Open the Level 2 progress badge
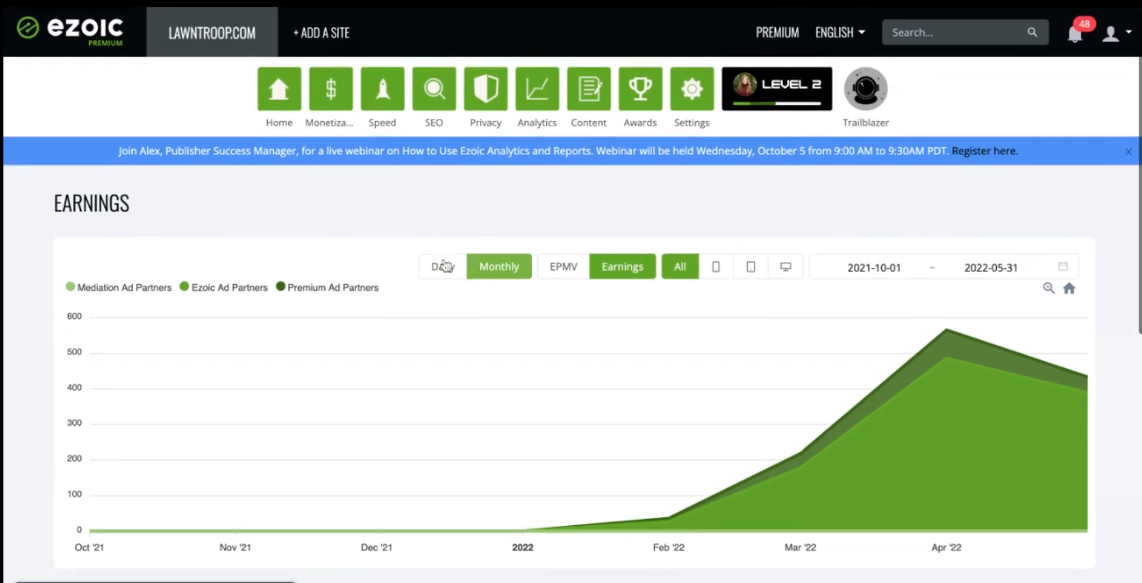 pyautogui.click(x=777, y=88)
